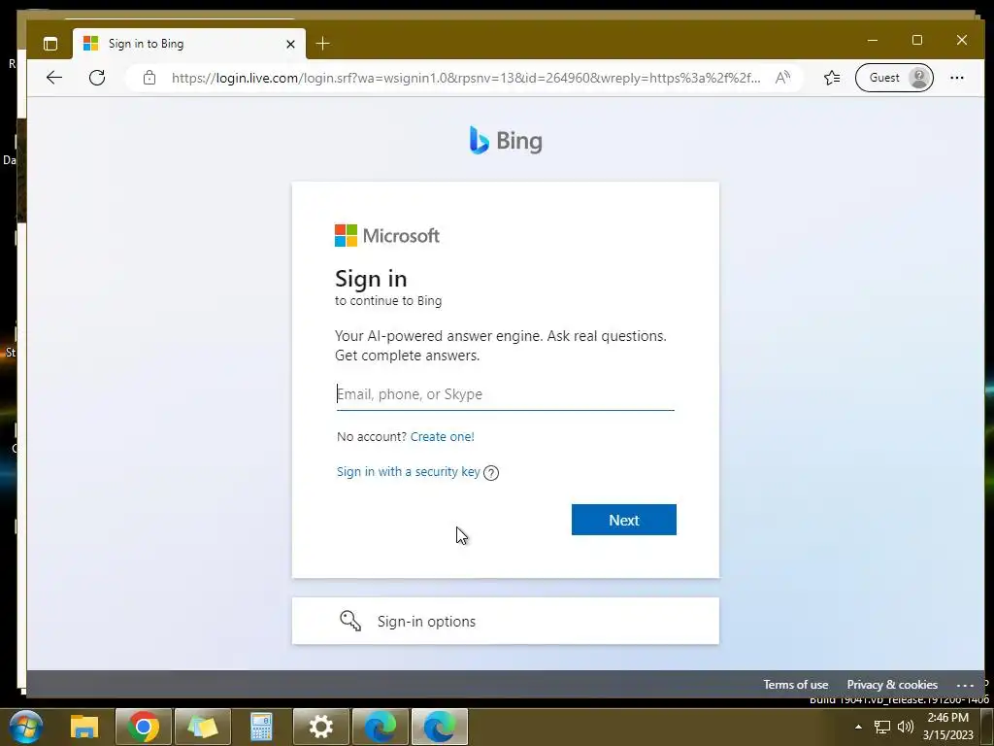Click the Microsoft logo

click(x=386, y=235)
